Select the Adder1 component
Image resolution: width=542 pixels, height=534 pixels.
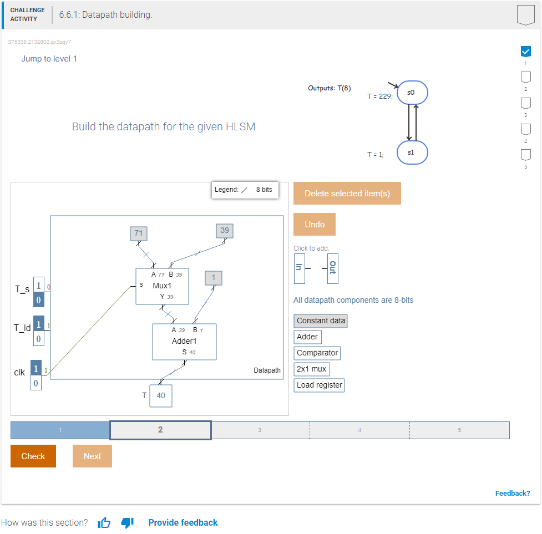(x=184, y=341)
